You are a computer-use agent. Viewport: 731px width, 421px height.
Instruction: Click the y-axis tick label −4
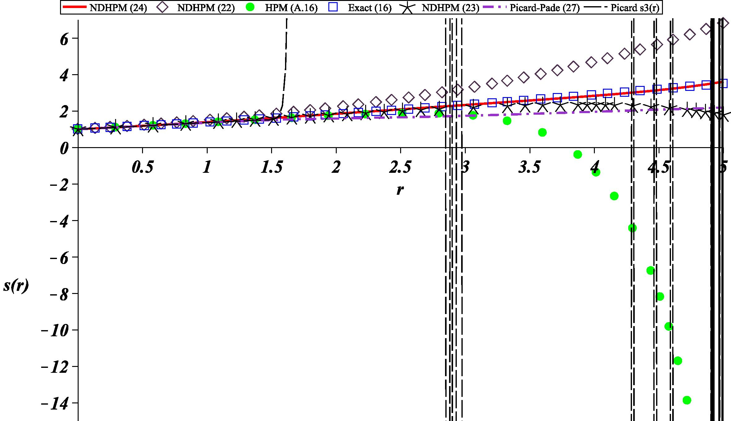[59, 222]
